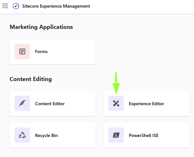Click the Experience Editor pencil-ruler icon
The height and width of the screenshot is (157, 194).
pyautogui.click(x=116, y=103)
